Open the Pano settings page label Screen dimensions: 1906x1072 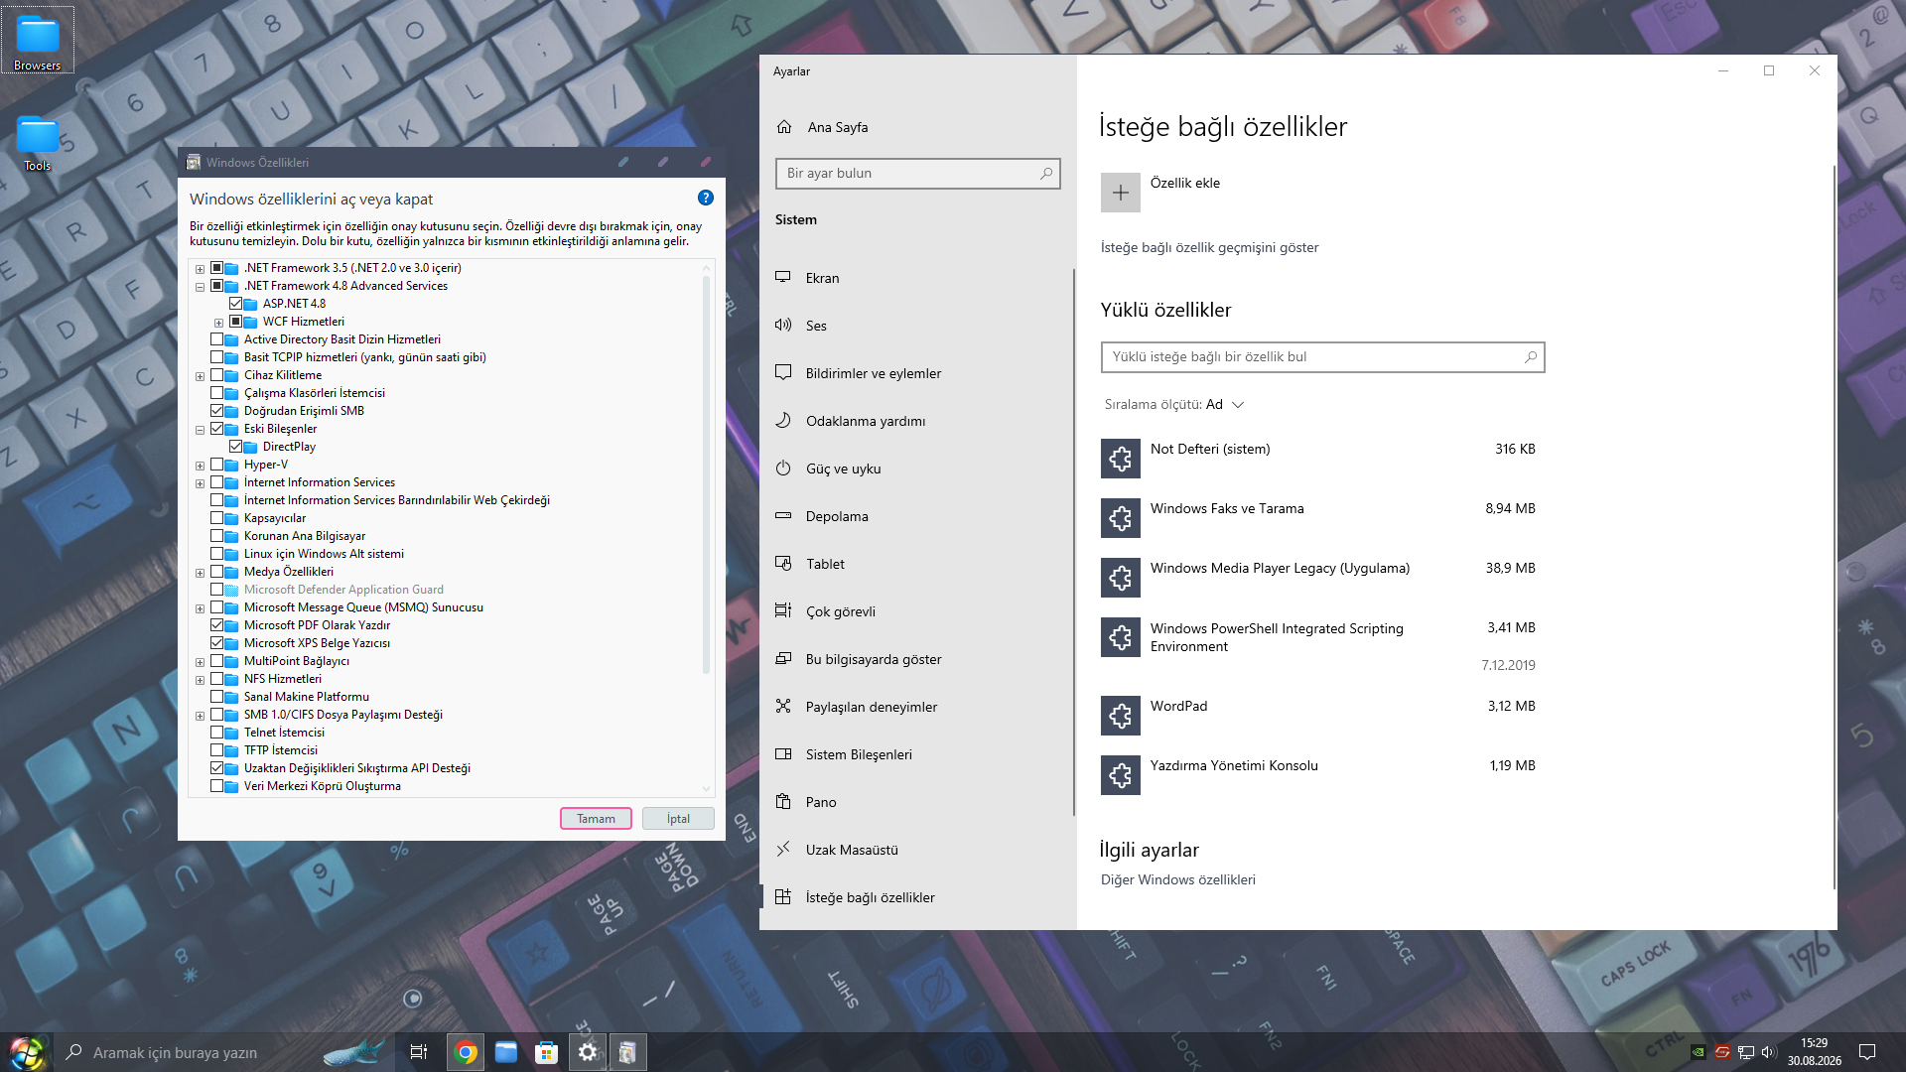(x=821, y=802)
